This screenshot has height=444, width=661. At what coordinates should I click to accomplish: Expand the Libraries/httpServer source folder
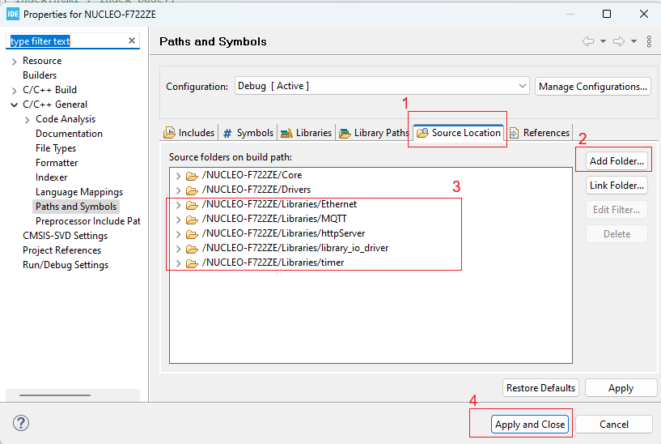click(178, 234)
